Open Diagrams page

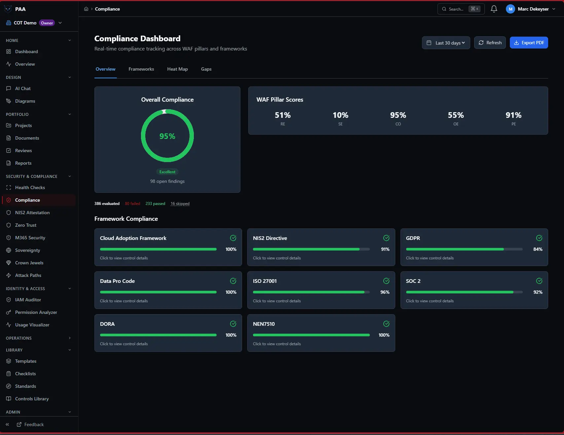point(39,101)
